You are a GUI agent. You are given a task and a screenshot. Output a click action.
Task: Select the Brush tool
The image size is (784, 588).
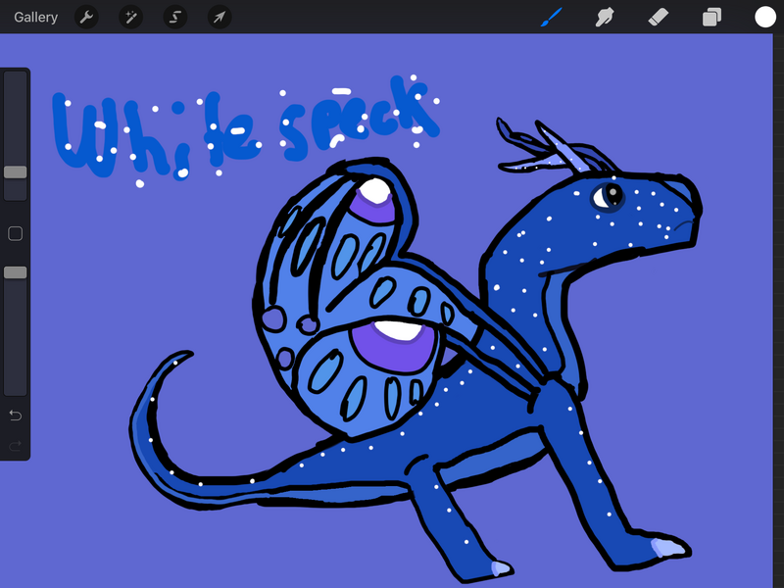(552, 17)
